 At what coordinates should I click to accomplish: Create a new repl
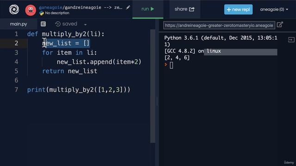pyautogui.click(x=239, y=9)
